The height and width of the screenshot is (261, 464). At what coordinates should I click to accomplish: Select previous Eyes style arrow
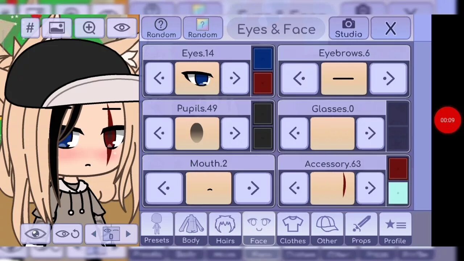[x=159, y=78]
